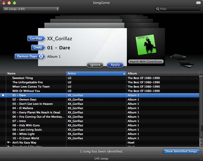The width and height of the screenshot is (203, 161).
Task: Click Show Identified Songs button
Action: (x=182, y=151)
